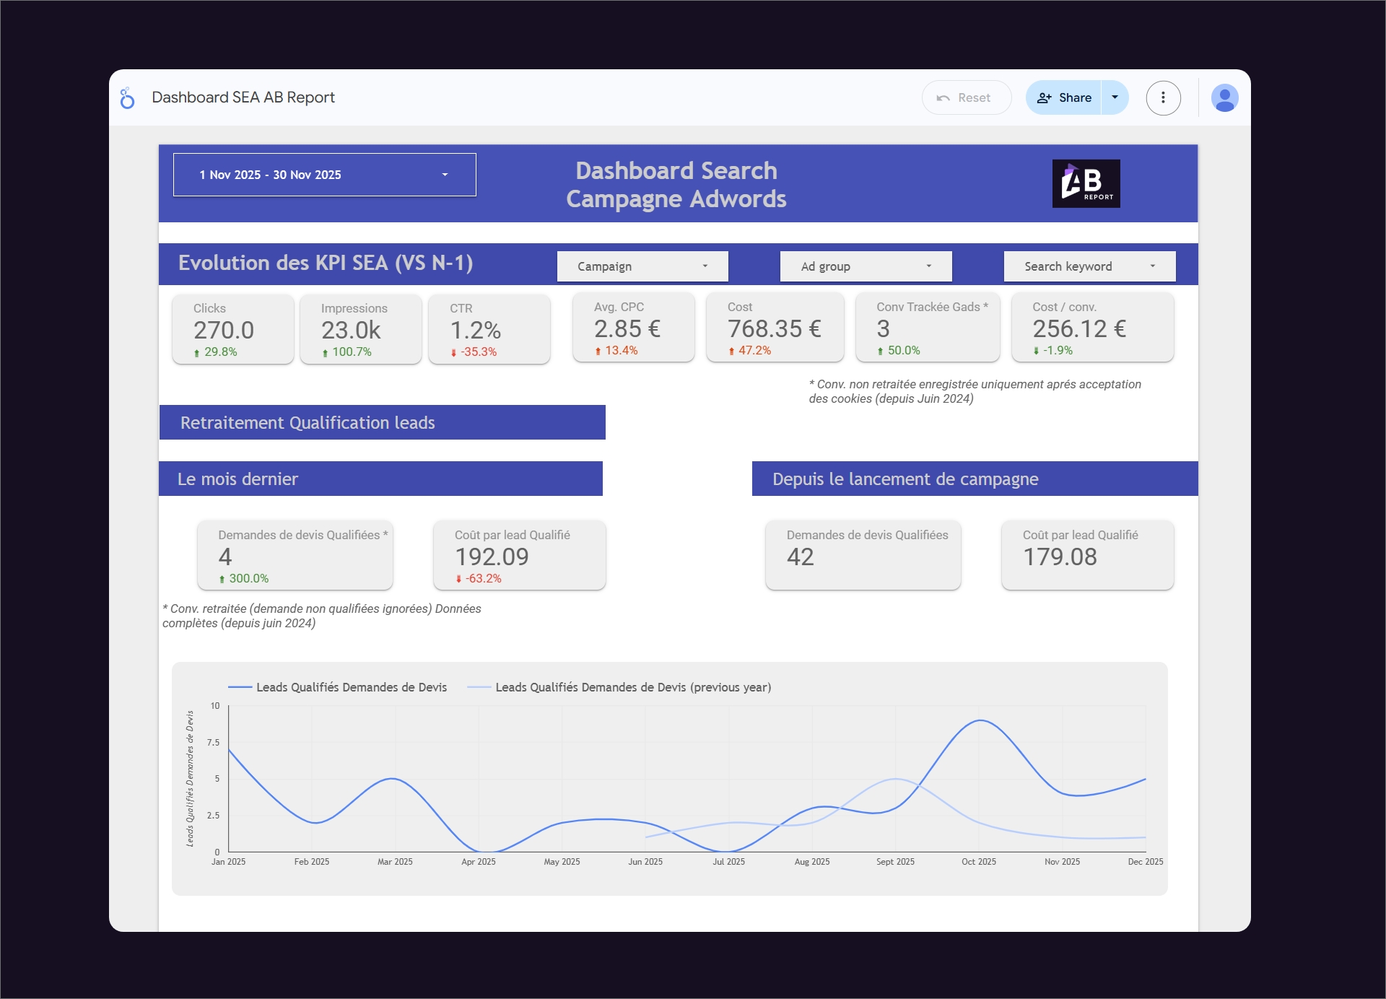Click your profile avatar
The image size is (1386, 999).
pos(1225,97)
